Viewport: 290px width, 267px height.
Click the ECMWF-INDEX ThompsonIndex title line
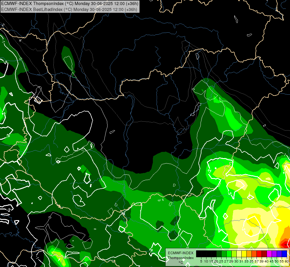pos(70,4)
